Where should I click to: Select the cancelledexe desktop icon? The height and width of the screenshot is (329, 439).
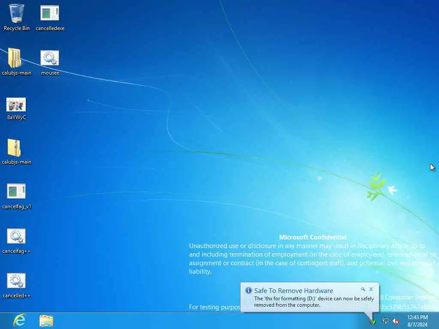coord(50,17)
